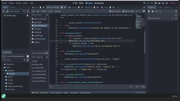Screen dimensions: 180x101
Task: Close the iap_manager scene tab
Action: [65, 8]
